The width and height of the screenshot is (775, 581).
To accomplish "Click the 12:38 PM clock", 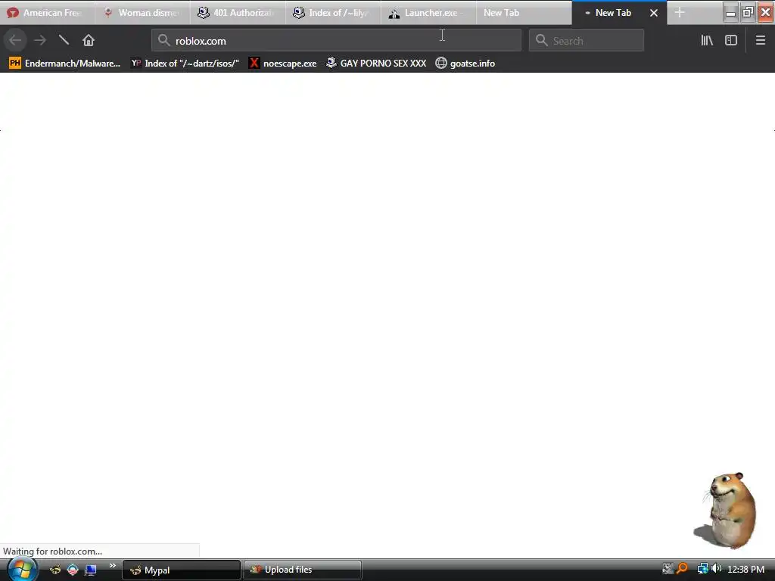I will click(x=745, y=570).
